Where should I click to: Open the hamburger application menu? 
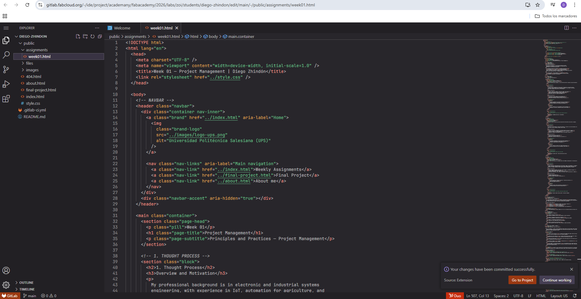tap(6, 28)
